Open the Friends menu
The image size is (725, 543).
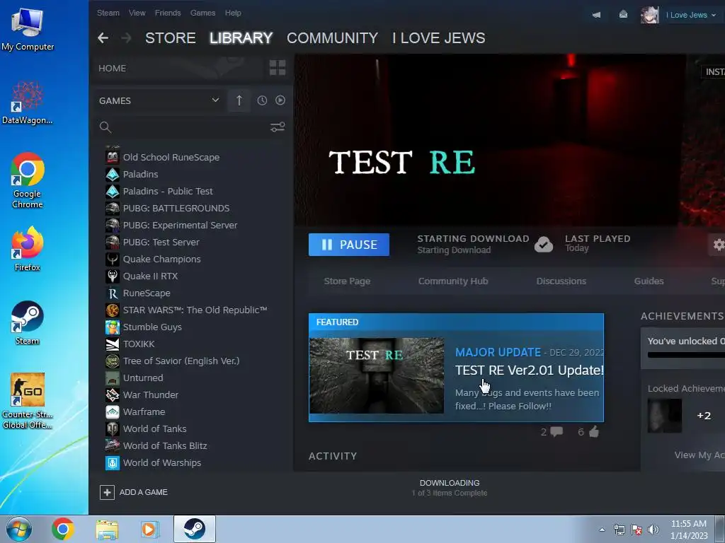click(x=168, y=13)
